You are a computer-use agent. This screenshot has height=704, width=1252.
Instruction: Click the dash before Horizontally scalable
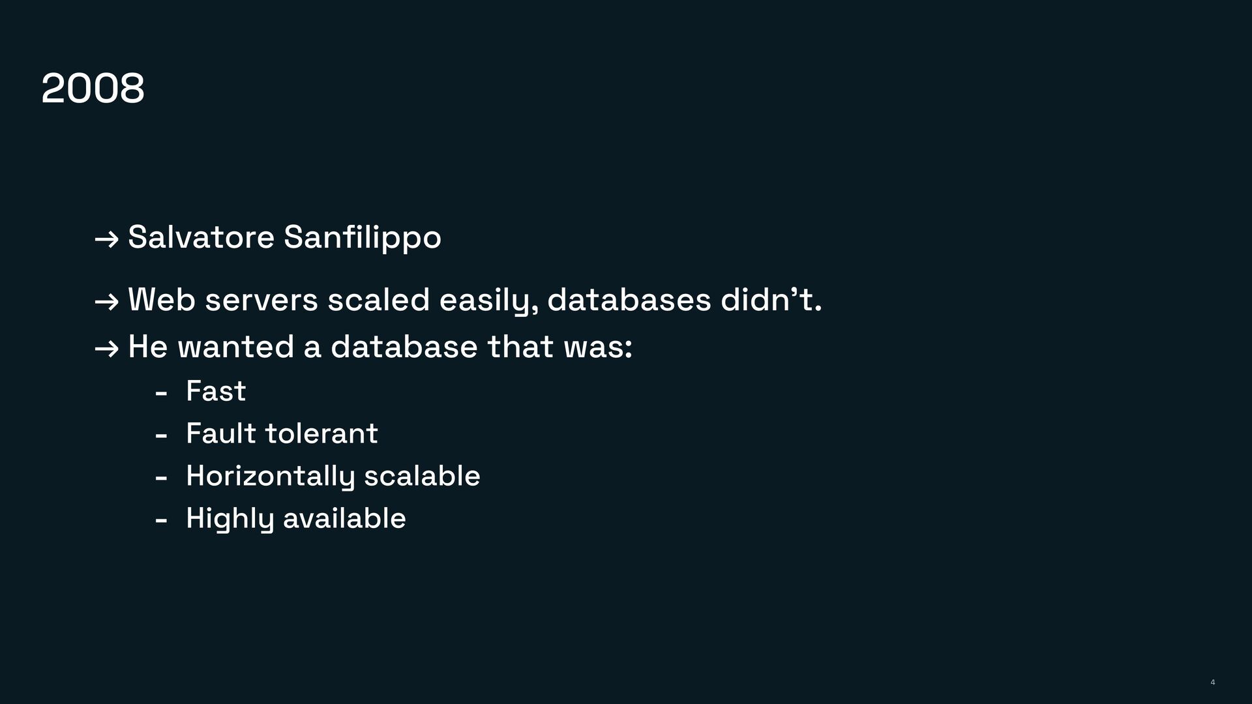point(161,478)
